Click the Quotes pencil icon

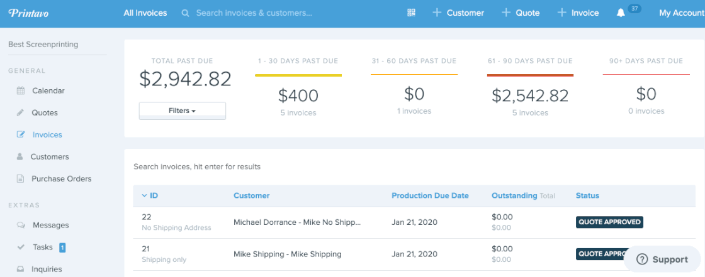click(x=20, y=113)
